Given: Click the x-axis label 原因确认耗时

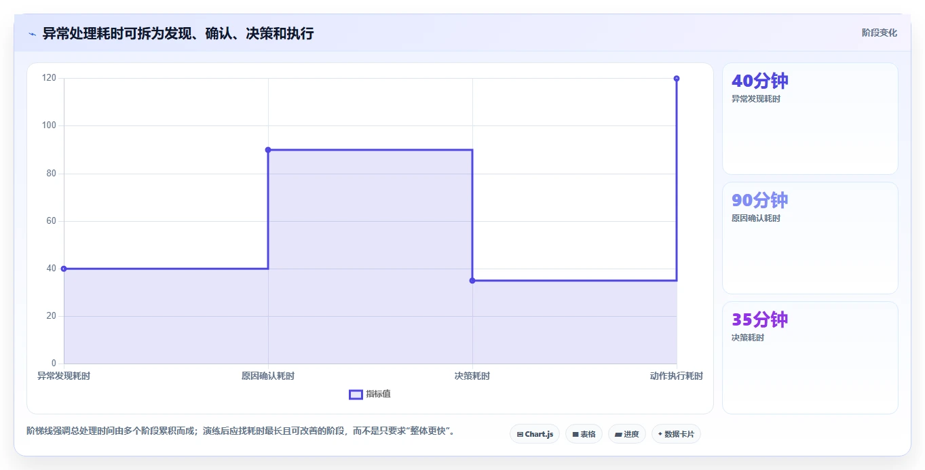Looking at the screenshot, I should 268,376.
